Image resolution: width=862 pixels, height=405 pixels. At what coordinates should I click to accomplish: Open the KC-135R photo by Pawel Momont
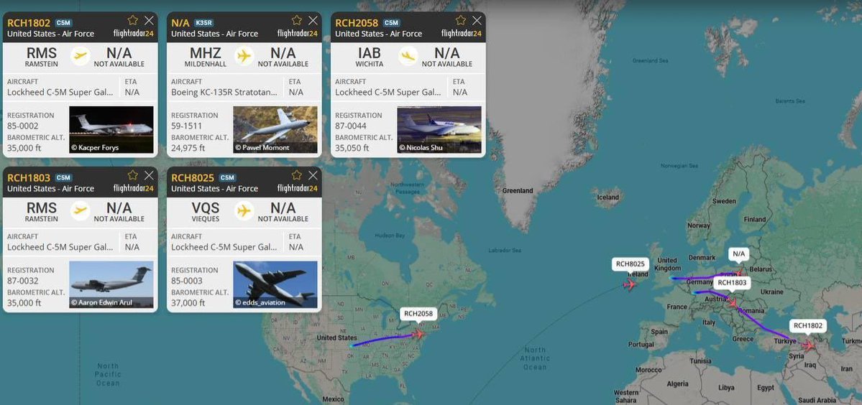275,129
